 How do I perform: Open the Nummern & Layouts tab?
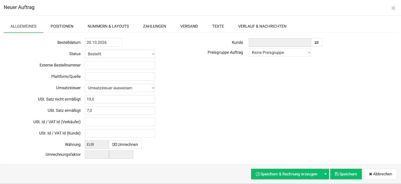108,26
